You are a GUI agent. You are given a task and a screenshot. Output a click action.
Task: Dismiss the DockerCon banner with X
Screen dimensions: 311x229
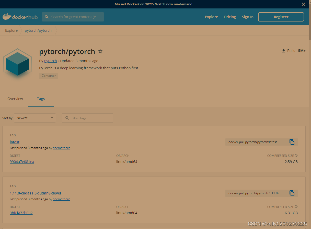303,4
